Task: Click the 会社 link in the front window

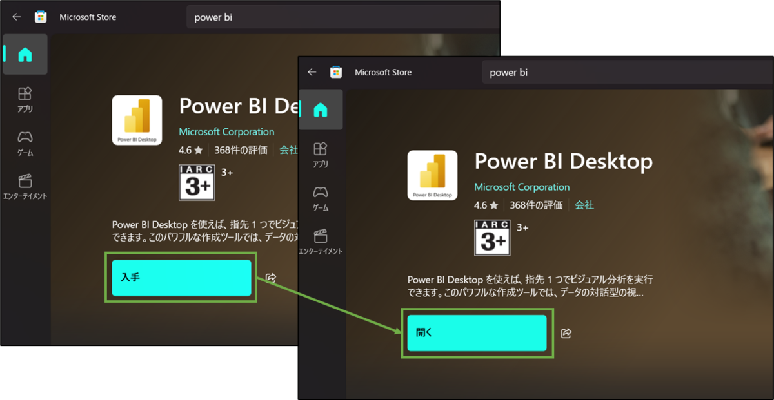Action: 584,205
